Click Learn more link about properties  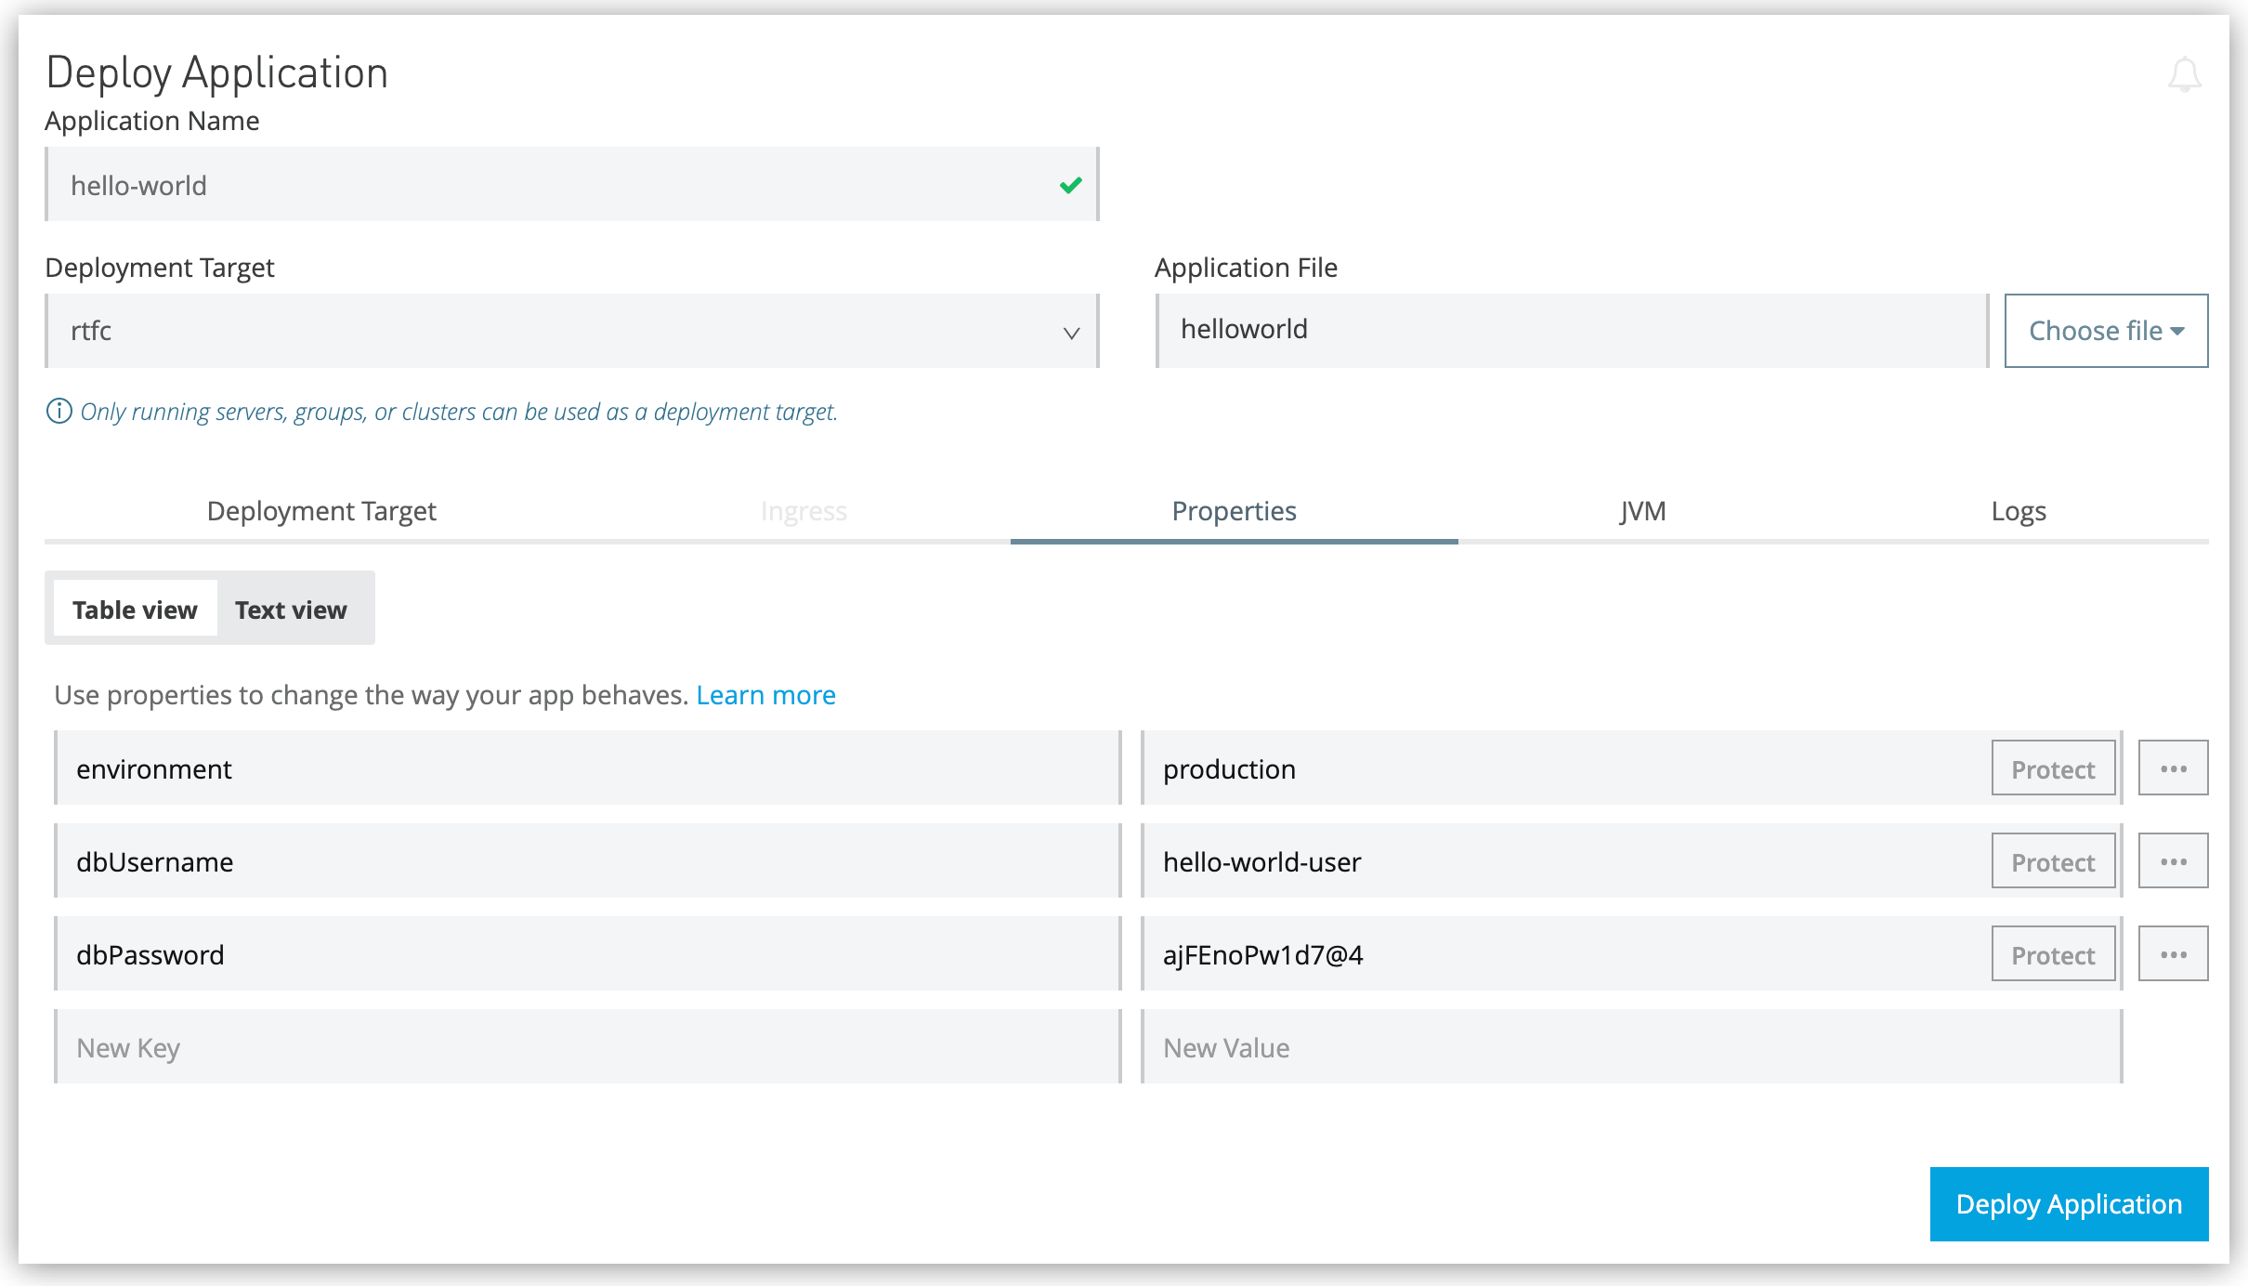tap(765, 695)
